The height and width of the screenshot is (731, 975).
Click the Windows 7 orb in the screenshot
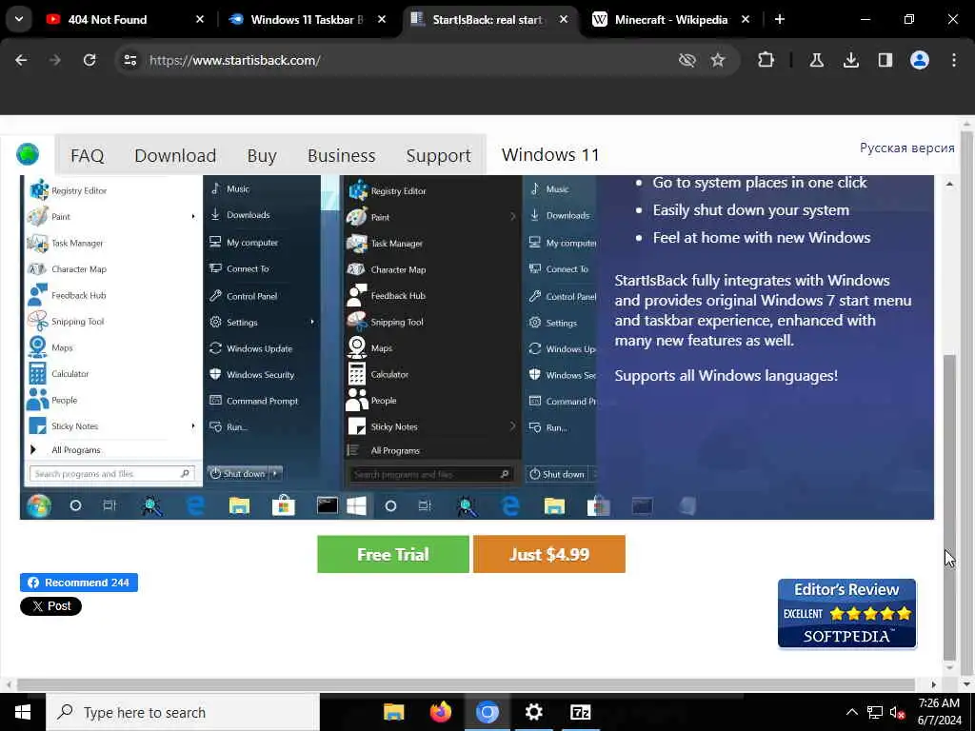pos(38,506)
